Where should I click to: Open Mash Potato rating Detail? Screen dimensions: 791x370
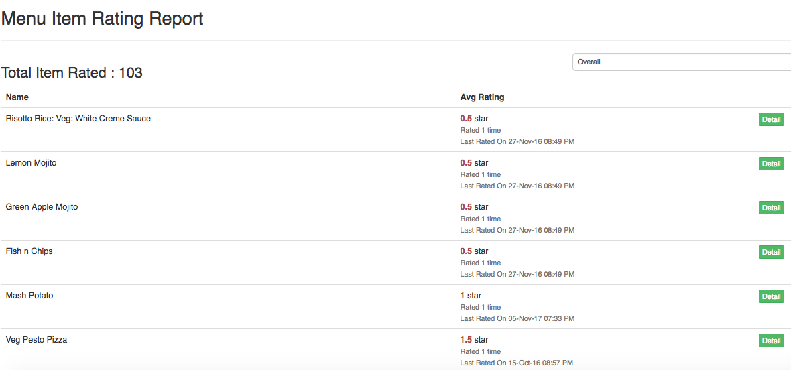(x=771, y=296)
